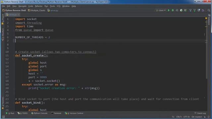The width and height of the screenshot is (212, 119).
Task: Open the Favorites tool window sidebar tab
Action: pos(3,103)
